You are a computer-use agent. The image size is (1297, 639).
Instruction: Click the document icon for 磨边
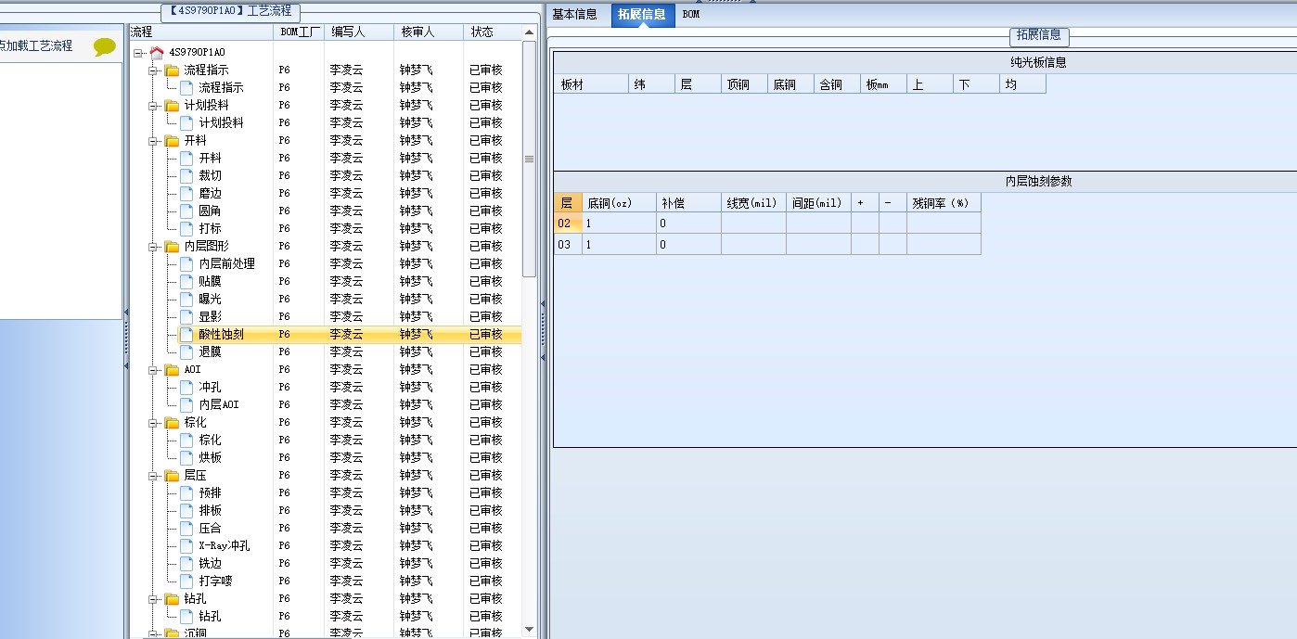point(186,193)
